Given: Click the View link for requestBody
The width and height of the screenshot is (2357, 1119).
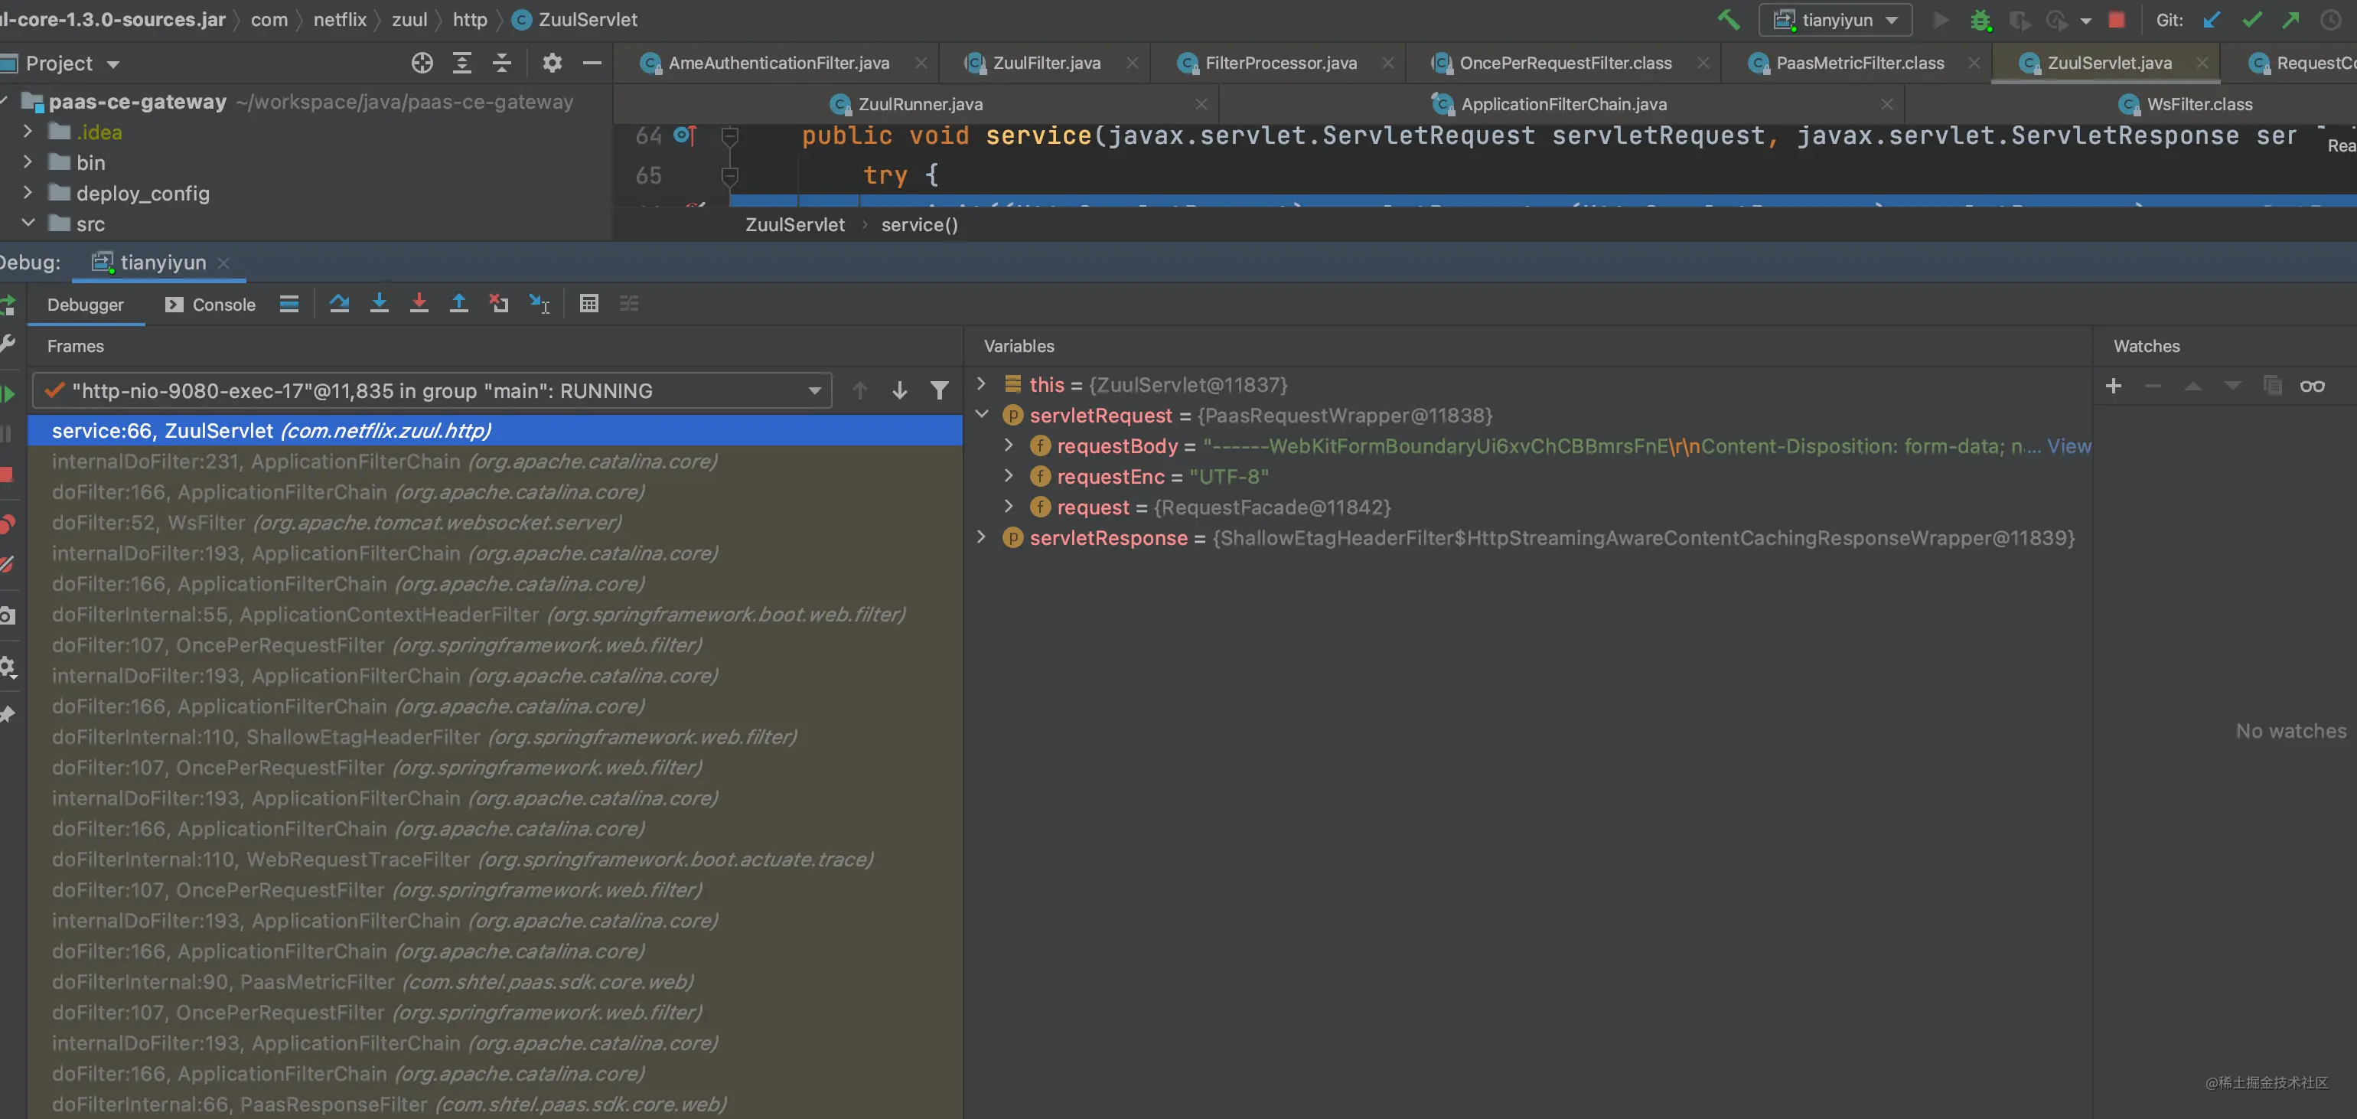Looking at the screenshot, I should 2068,446.
